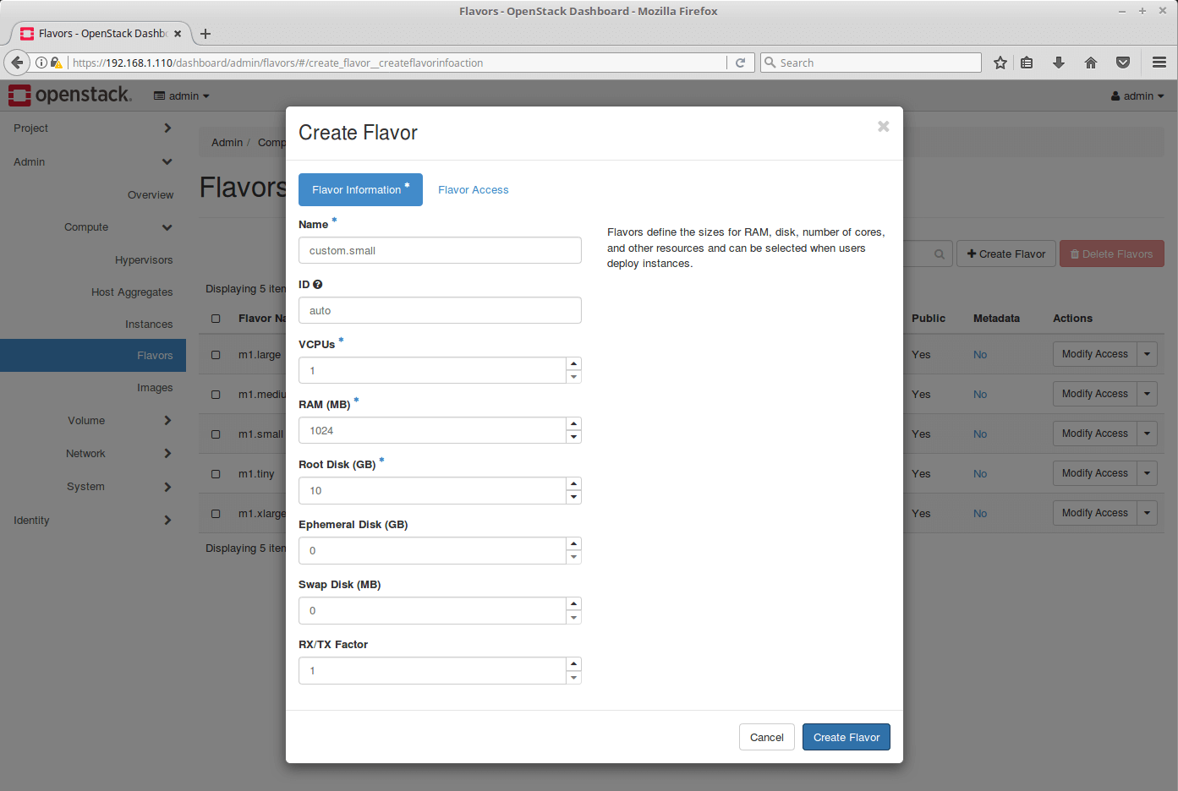Check the m1.tiny row checkbox
Viewport: 1178px width, 791px height.
(x=216, y=474)
